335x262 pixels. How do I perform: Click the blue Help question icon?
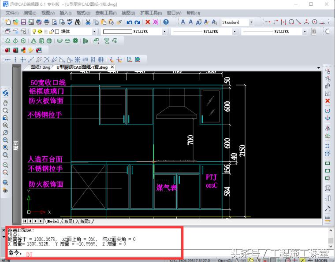(x=166, y=22)
